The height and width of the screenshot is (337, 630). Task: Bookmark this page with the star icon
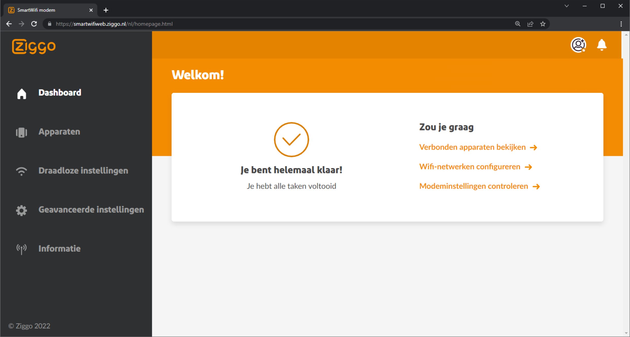coord(543,24)
